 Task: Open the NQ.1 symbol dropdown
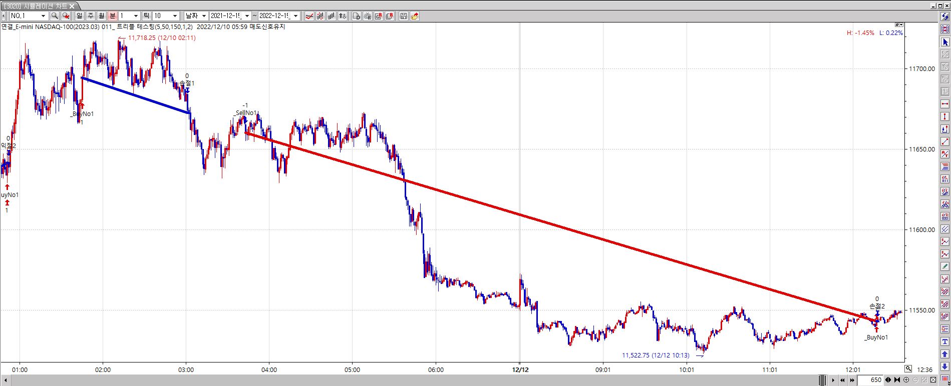[43, 16]
